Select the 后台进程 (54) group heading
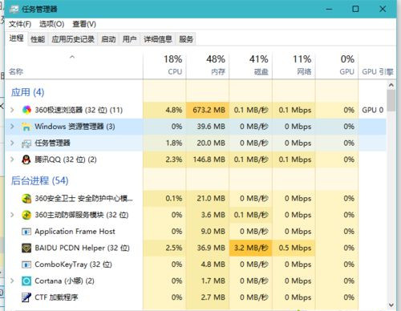Image resolution: width=401 pixels, height=311 pixels. click(x=39, y=180)
